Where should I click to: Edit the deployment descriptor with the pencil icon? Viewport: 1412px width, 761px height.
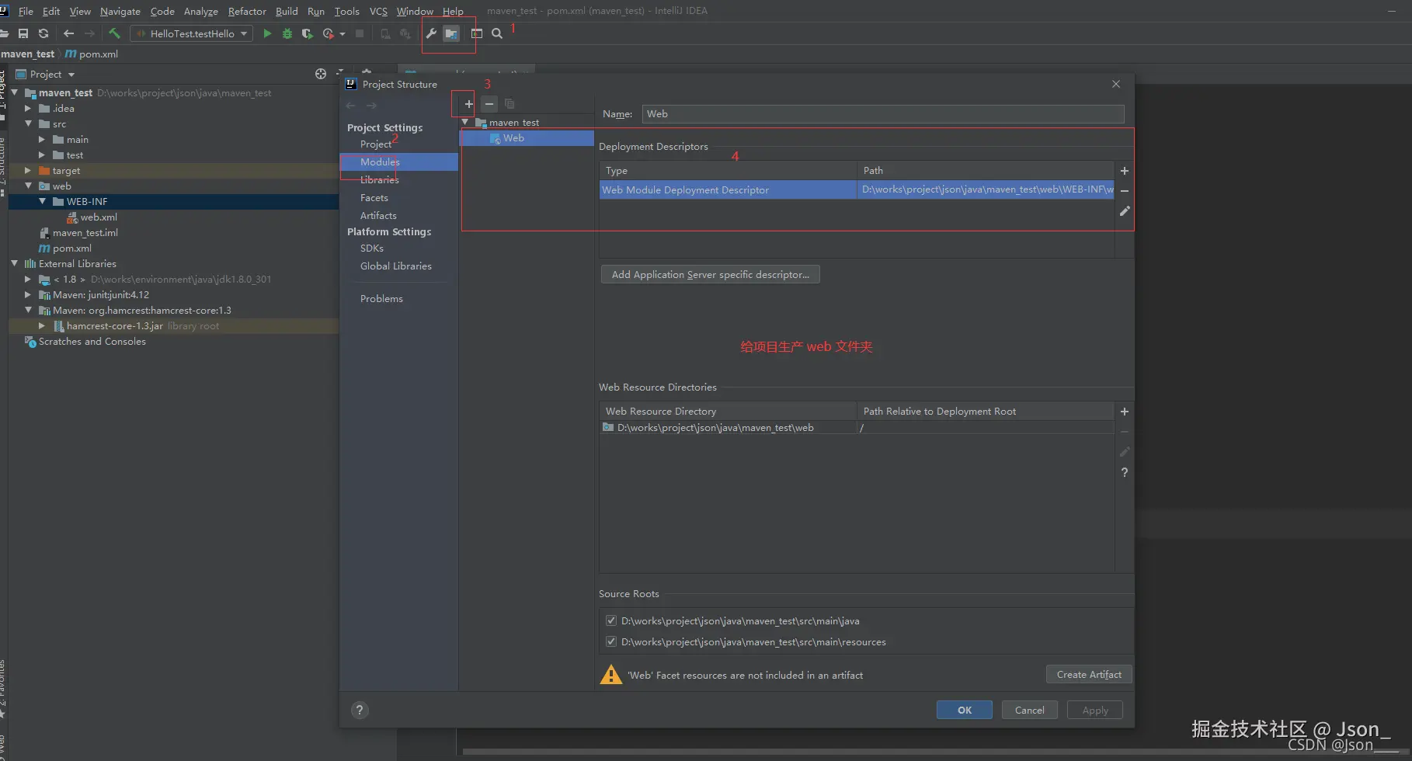point(1124,211)
